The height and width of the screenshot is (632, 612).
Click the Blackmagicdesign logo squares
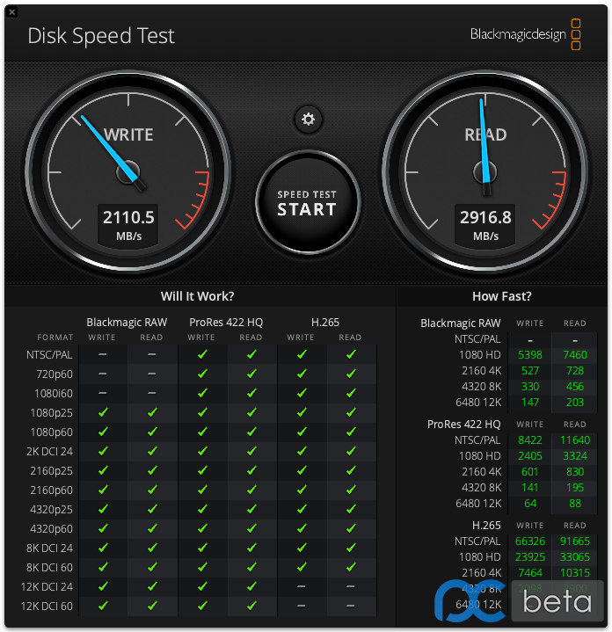point(576,34)
